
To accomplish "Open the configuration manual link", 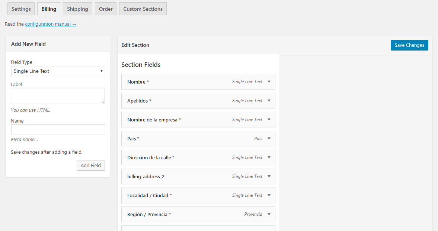I will tap(51, 24).
